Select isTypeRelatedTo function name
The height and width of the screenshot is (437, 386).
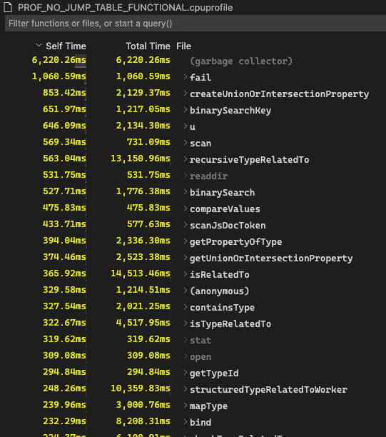[x=230, y=324]
